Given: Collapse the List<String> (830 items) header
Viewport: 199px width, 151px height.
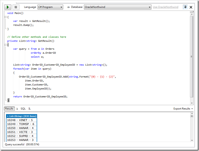Looking at the screenshot, I should 22,116.
